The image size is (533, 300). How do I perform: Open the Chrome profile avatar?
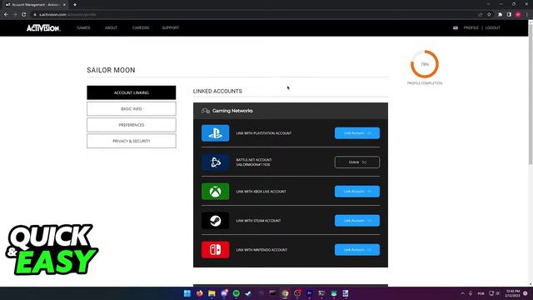click(518, 15)
